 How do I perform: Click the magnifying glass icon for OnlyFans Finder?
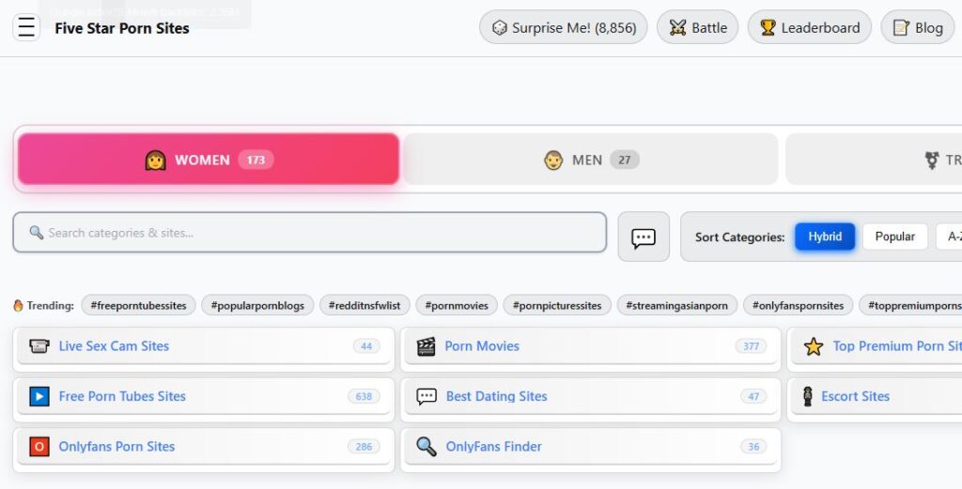427,446
